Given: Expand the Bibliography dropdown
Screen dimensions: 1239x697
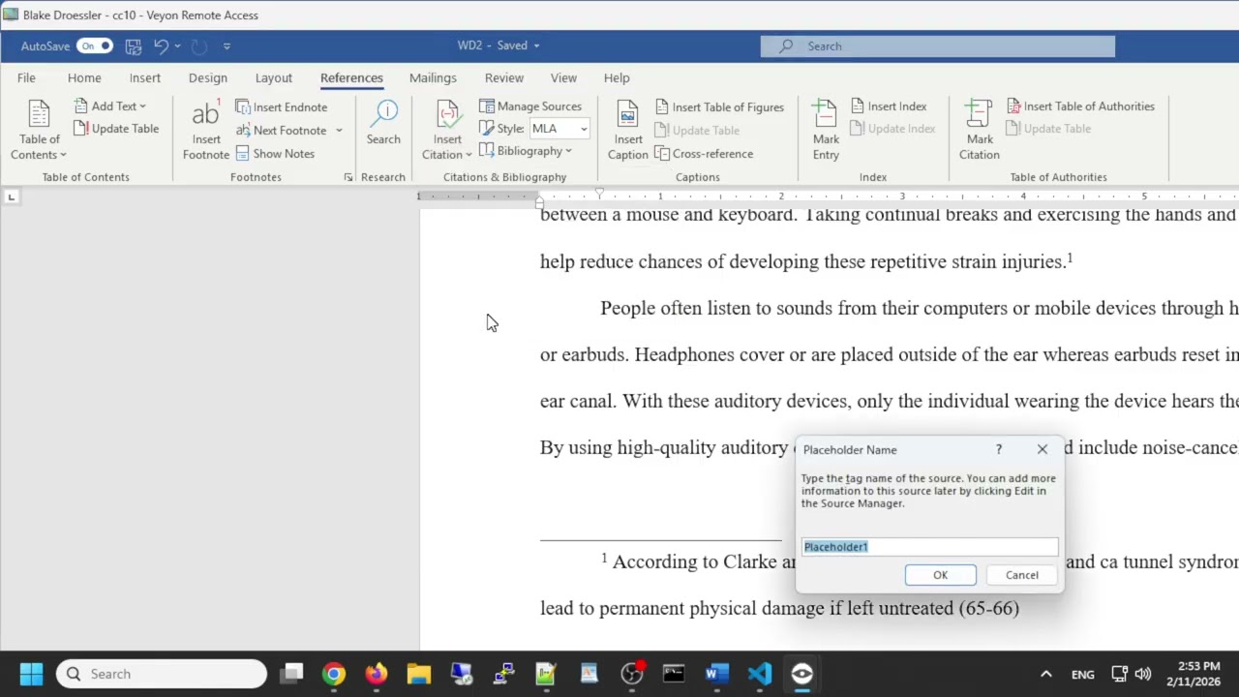Looking at the screenshot, I should (526, 151).
